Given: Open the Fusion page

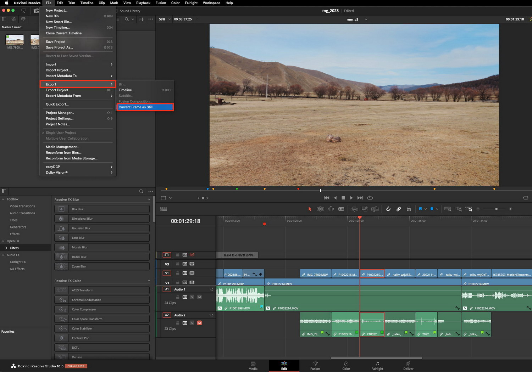Looking at the screenshot, I should 315,366.
